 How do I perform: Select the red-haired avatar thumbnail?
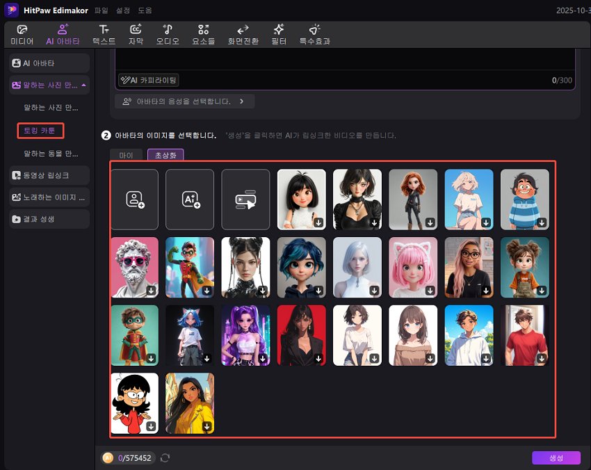412,200
